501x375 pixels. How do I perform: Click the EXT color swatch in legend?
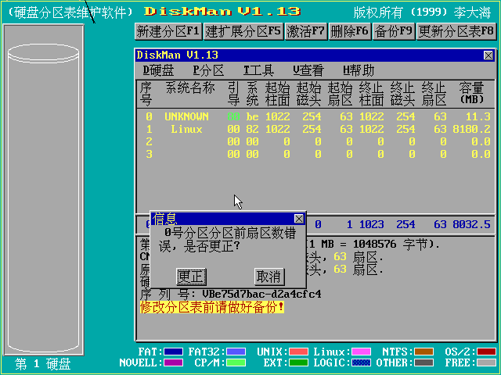(x=299, y=362)
